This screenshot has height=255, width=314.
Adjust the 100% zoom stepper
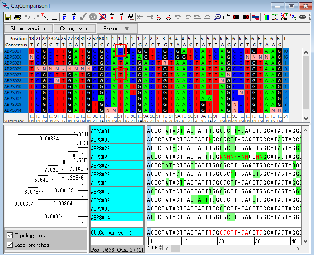(161, 248)
